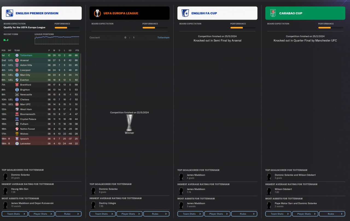Image resolution: width=350 pixels, height=221 pixels.
Task: Click the Premier Division performance bar
Action: [67, 28]
